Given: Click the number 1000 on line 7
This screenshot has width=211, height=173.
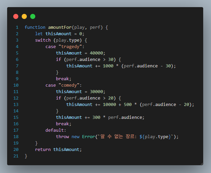Looking at the screenshot, I should [x=108, y=66].
